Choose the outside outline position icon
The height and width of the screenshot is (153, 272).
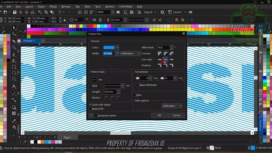coord(160,65)
